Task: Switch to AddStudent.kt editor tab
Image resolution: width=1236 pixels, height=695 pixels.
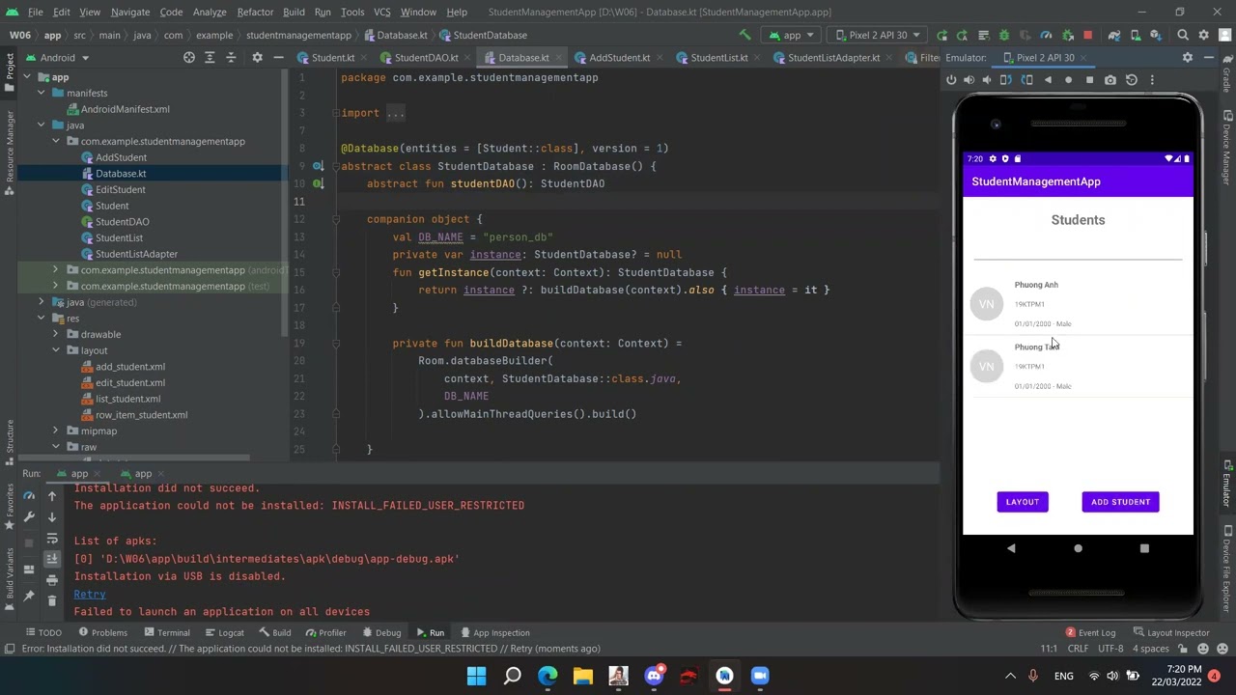Action: pyautogui.click(x=619, y=58)
